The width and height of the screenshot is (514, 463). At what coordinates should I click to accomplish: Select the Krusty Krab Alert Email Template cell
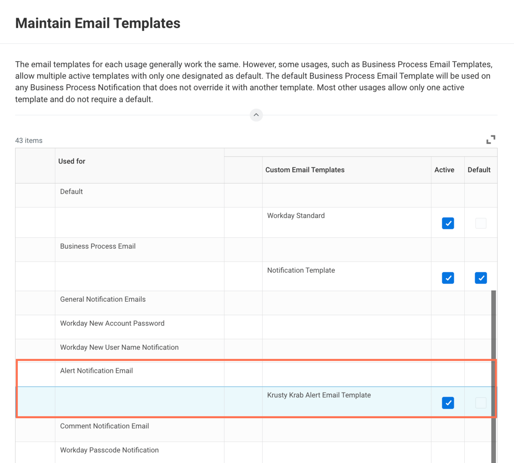(x=319, y=395)
